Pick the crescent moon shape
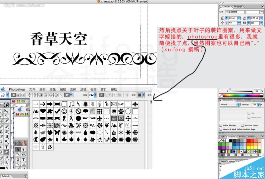This screenshot has width=265, height=179. point(36,140)
